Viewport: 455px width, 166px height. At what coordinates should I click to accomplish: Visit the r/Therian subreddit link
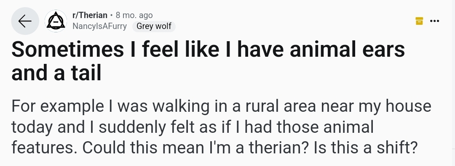[90, 15]
